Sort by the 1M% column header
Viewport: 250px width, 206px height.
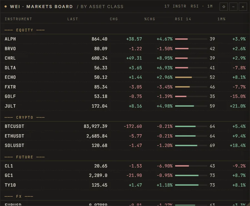point(221,19)
